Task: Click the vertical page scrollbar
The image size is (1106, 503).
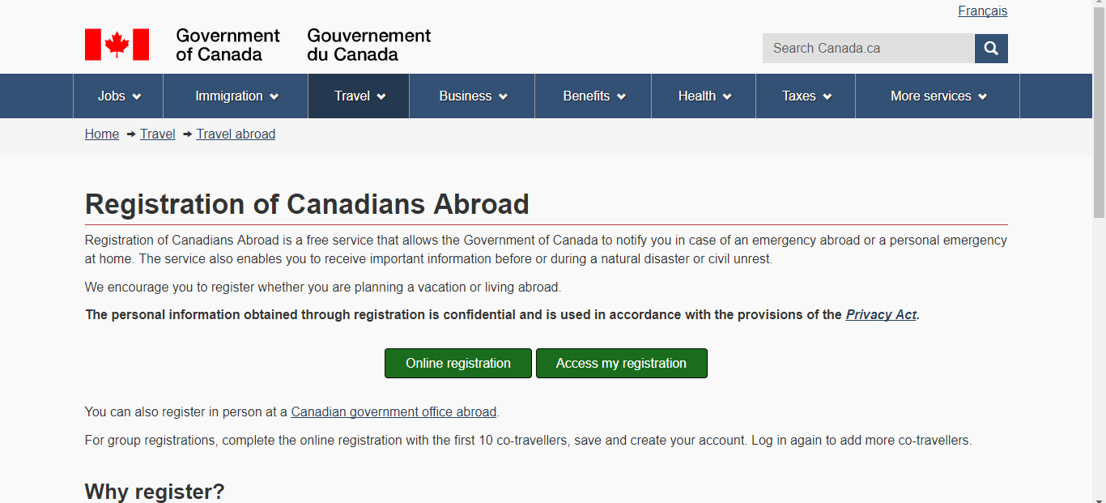Action: click(1099, 251)
